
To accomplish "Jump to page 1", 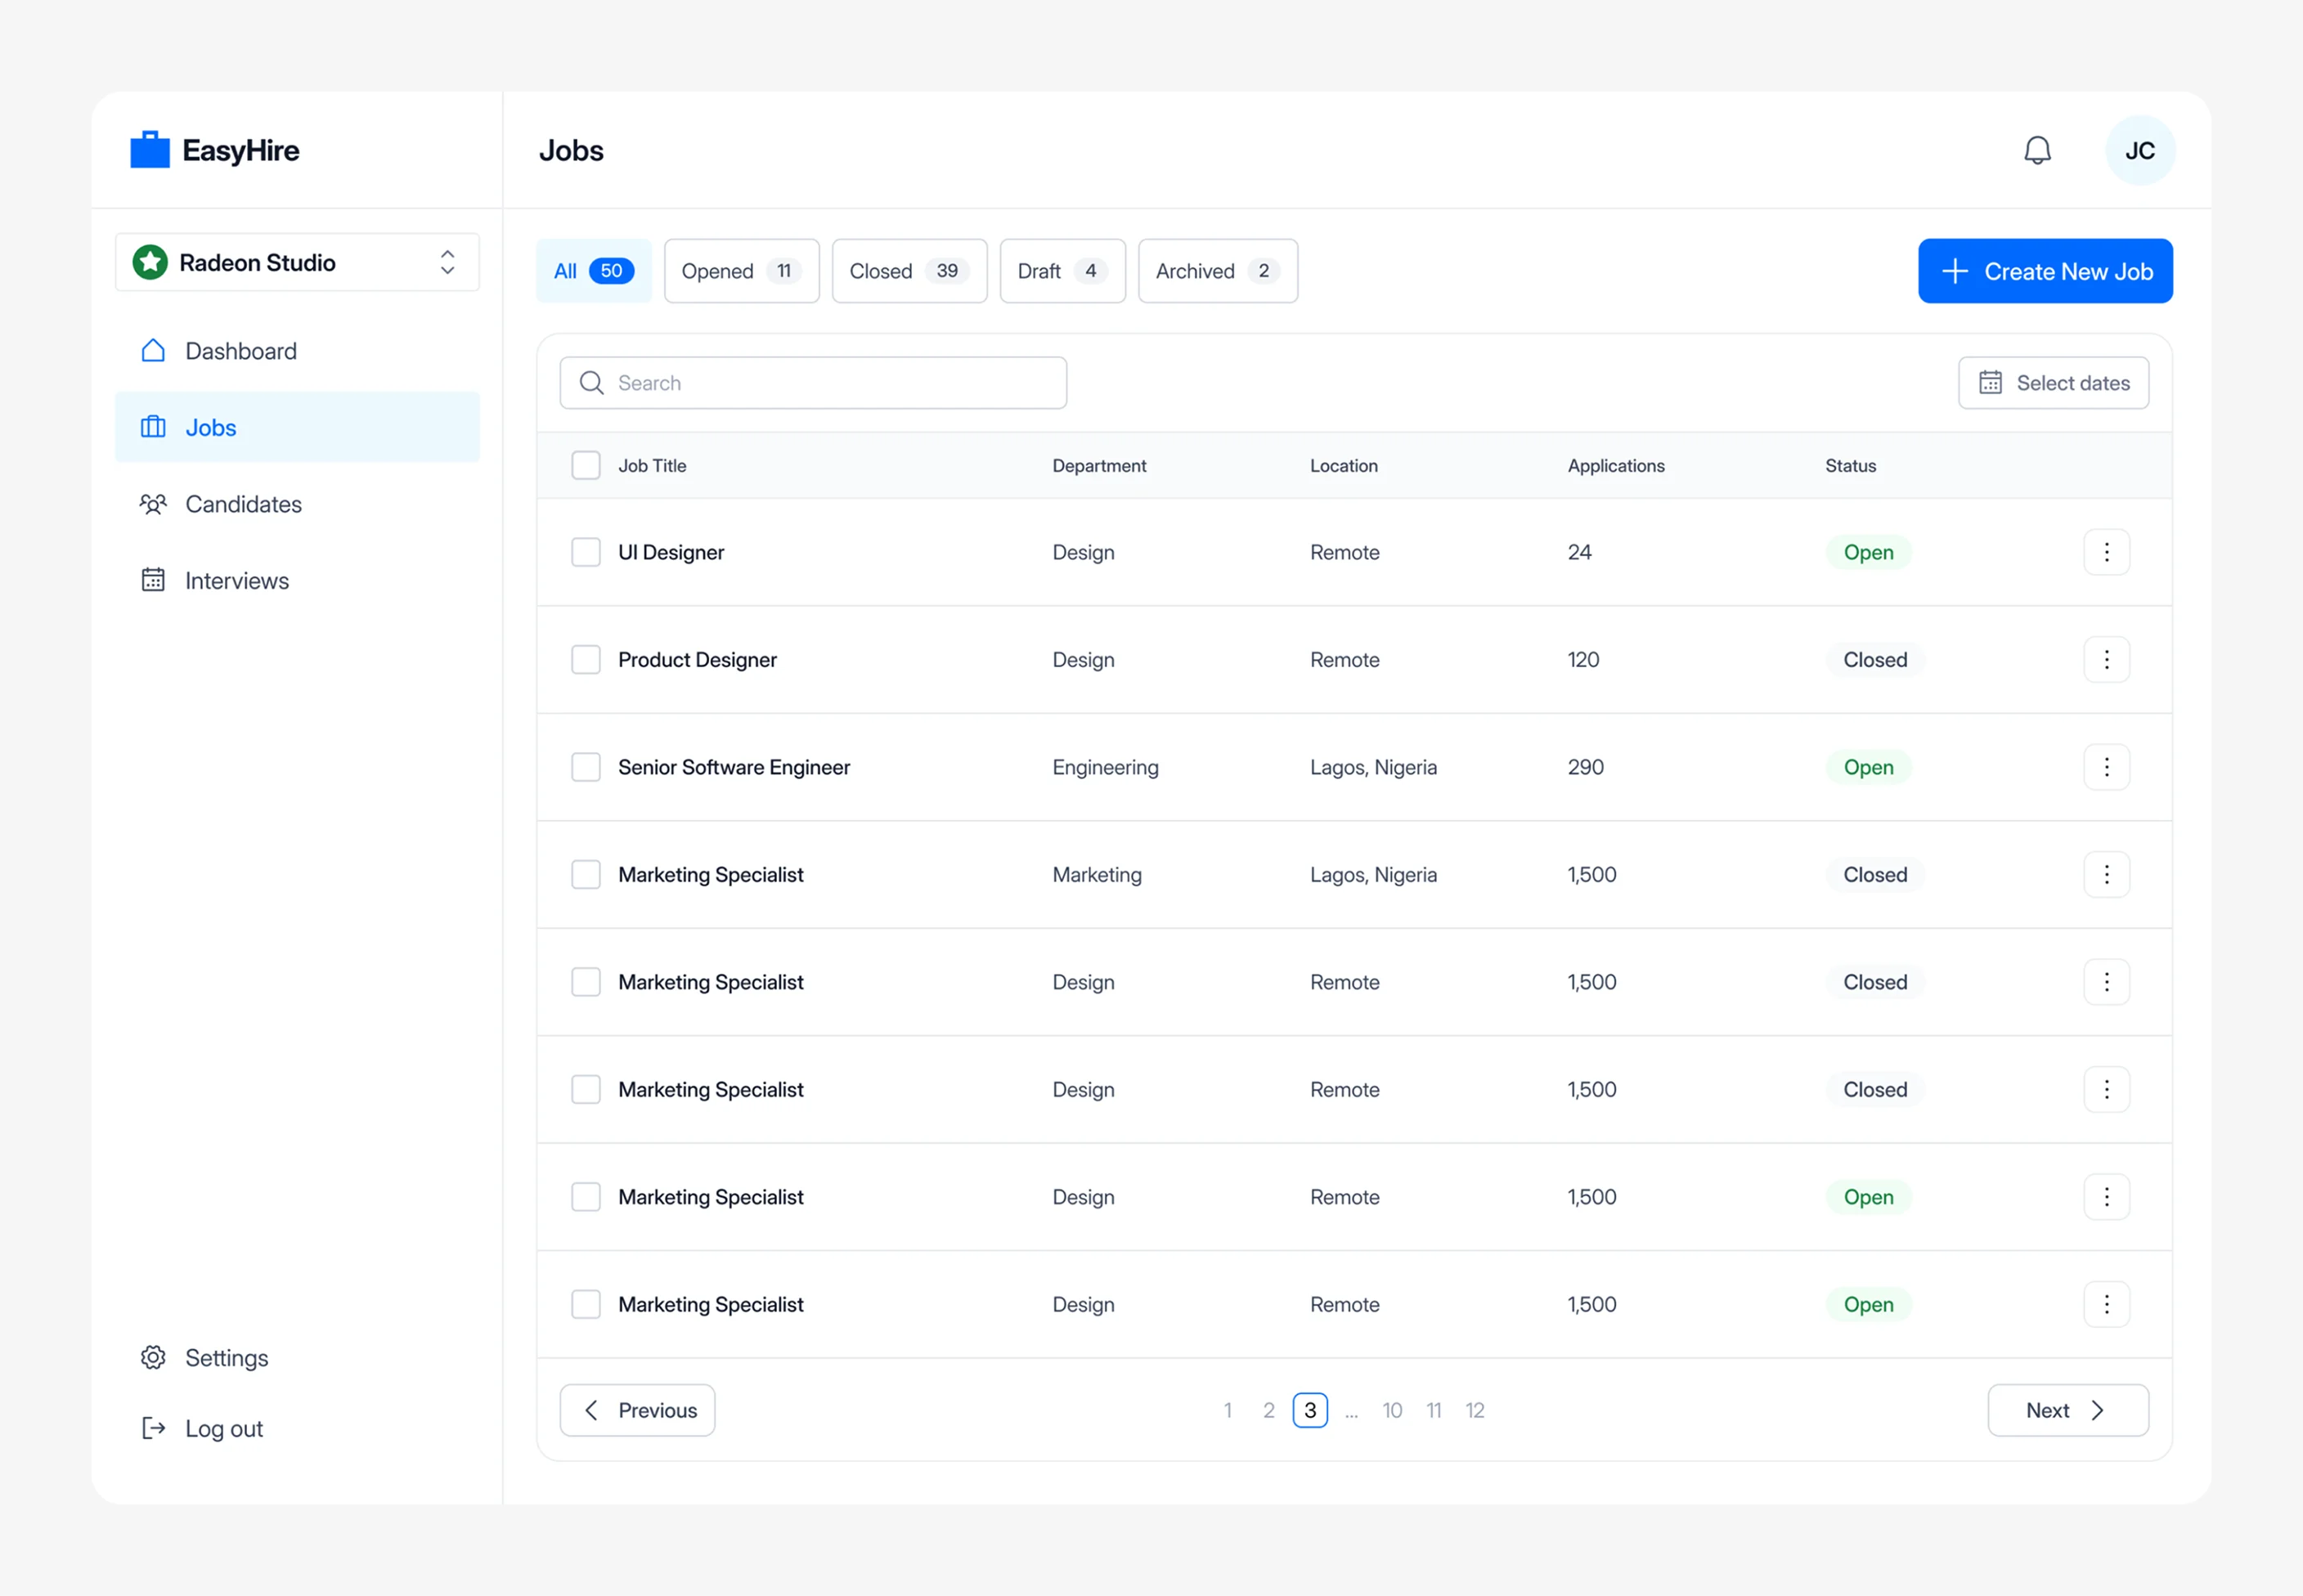I will click(1227, 1410).
